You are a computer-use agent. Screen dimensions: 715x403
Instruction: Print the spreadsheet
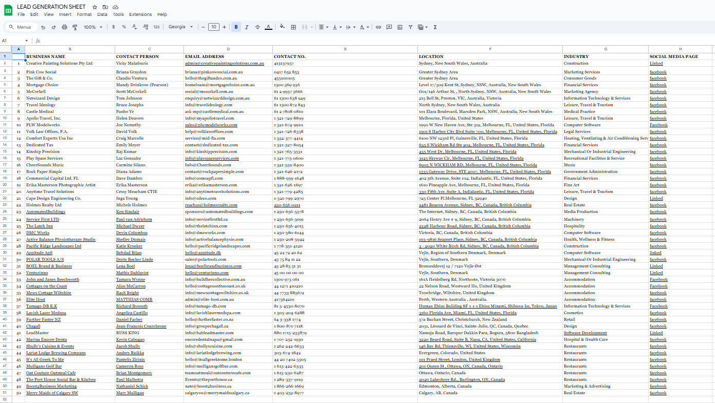(64, 27)
